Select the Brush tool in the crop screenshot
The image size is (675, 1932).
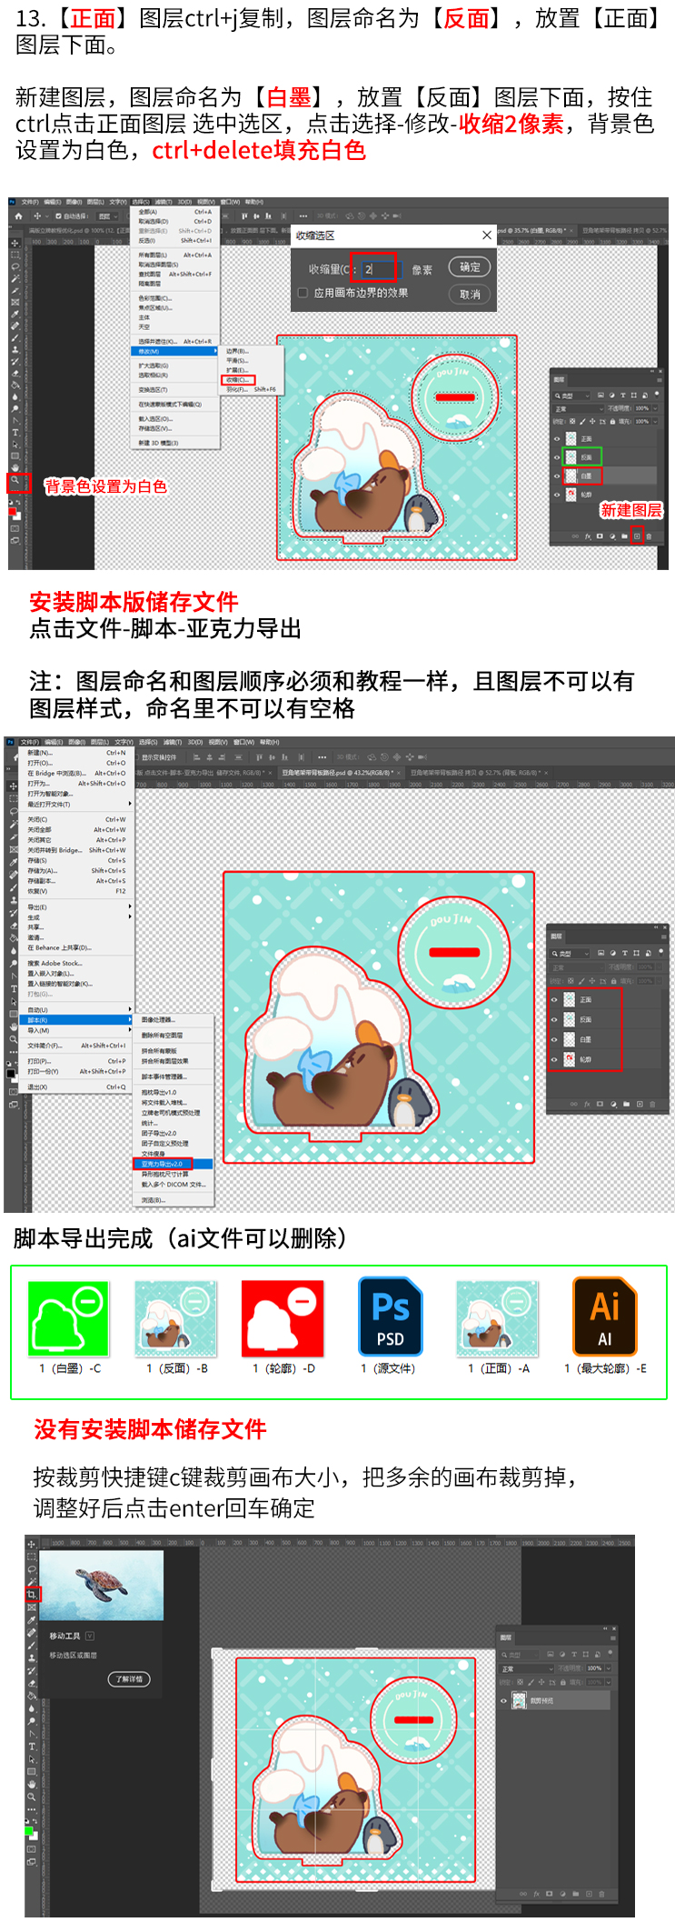click(32, 1646)
